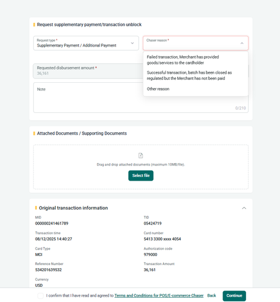Click the Currency value USD
This screenshot has width=280, height=302.
(x=39, y=285)
